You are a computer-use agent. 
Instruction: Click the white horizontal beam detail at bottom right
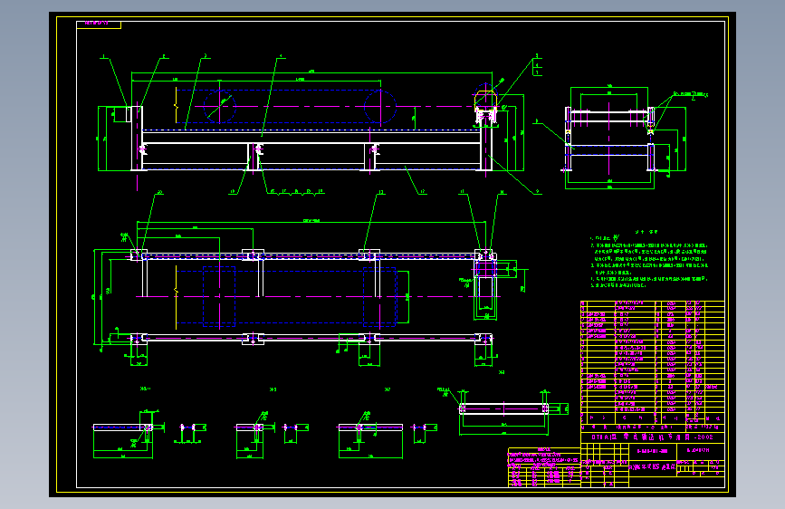pyautogui.click(x=504, y=408)
